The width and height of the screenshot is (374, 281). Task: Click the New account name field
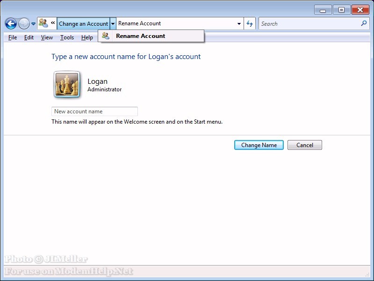(x=95, y=111)
